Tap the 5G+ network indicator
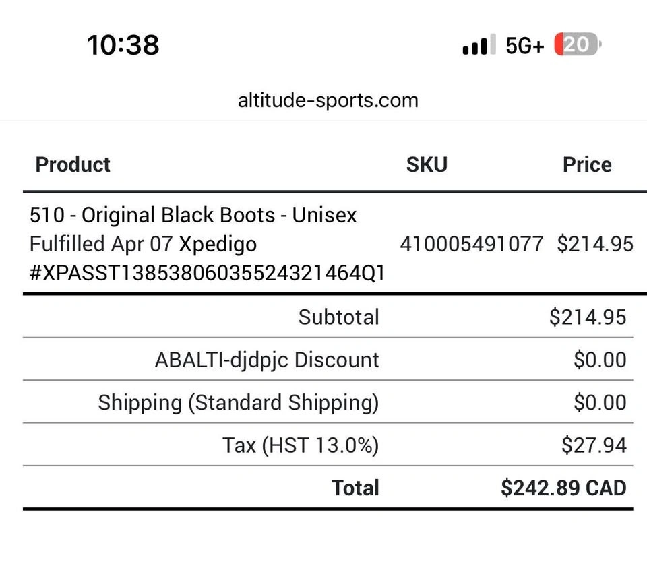 (525, 45)
